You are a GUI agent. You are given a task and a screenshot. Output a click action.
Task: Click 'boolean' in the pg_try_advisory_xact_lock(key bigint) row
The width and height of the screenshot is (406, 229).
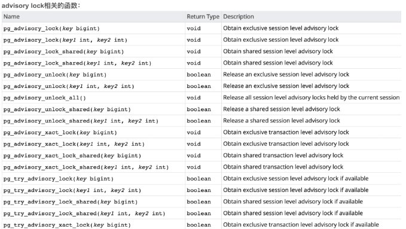(x=199, y=225)
